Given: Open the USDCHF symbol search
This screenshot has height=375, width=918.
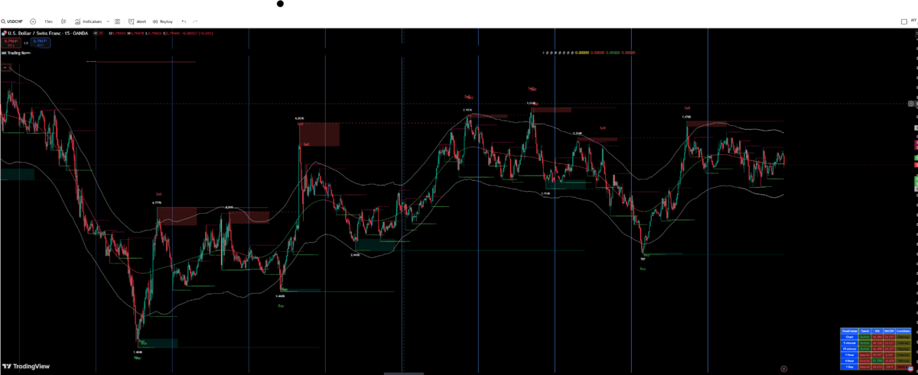Looking at the screenshot, I should [12, 21].
